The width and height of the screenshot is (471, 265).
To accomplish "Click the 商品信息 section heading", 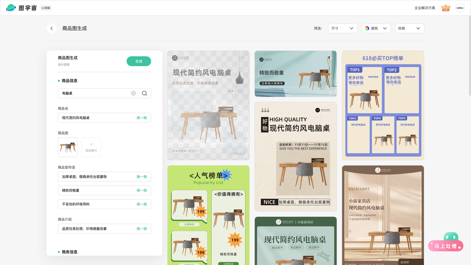I will click(x=69, y=81).
